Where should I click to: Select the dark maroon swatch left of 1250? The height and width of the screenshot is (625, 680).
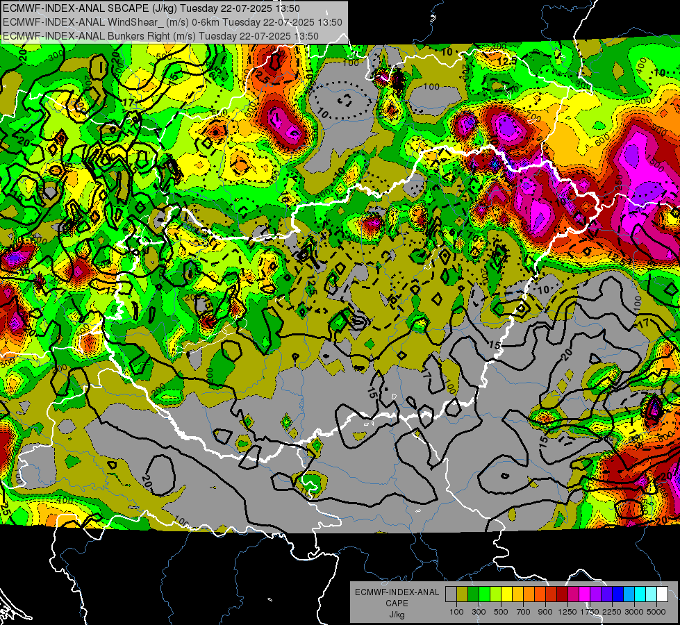tap(562, 594)
